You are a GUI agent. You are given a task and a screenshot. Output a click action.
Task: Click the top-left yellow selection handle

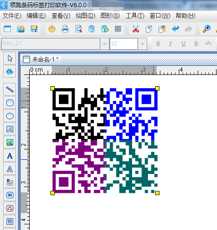point(52,88)
